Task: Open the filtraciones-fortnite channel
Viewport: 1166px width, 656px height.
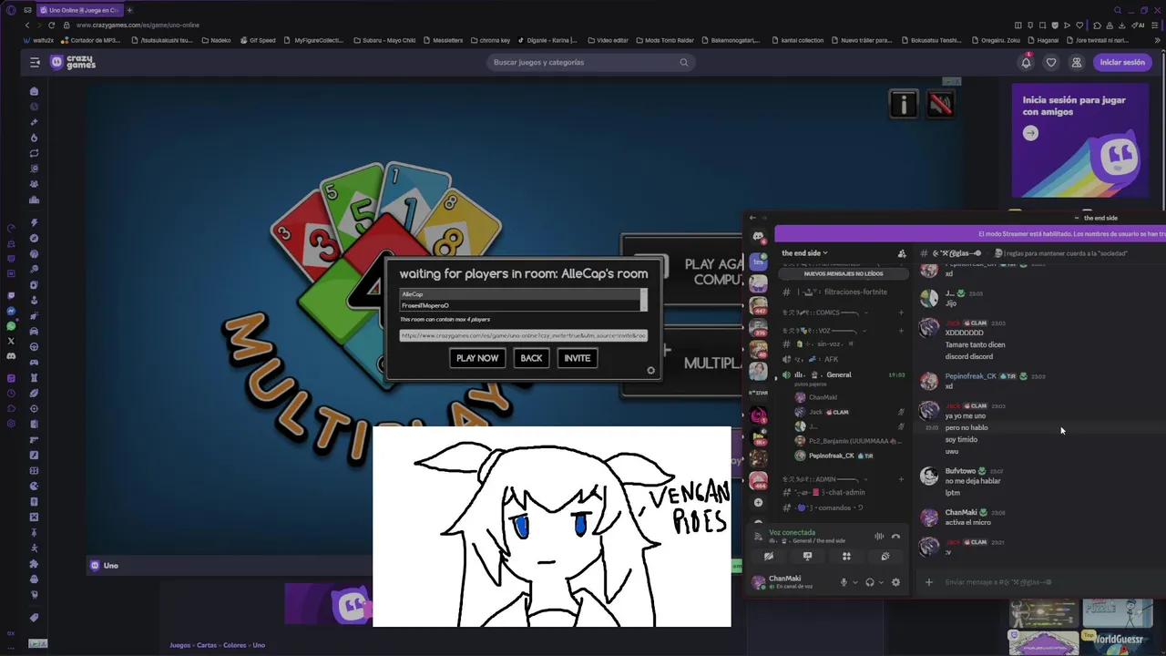Action: pos(844,292)
